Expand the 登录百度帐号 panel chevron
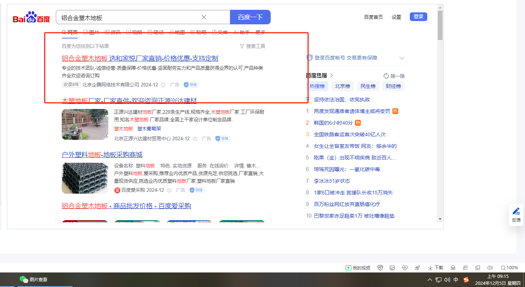Viewport: 525px width, 287px height. point(401,58)
